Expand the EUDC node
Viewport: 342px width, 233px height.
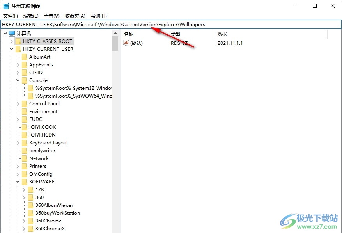pyautogui.click(x=18, y=119)
